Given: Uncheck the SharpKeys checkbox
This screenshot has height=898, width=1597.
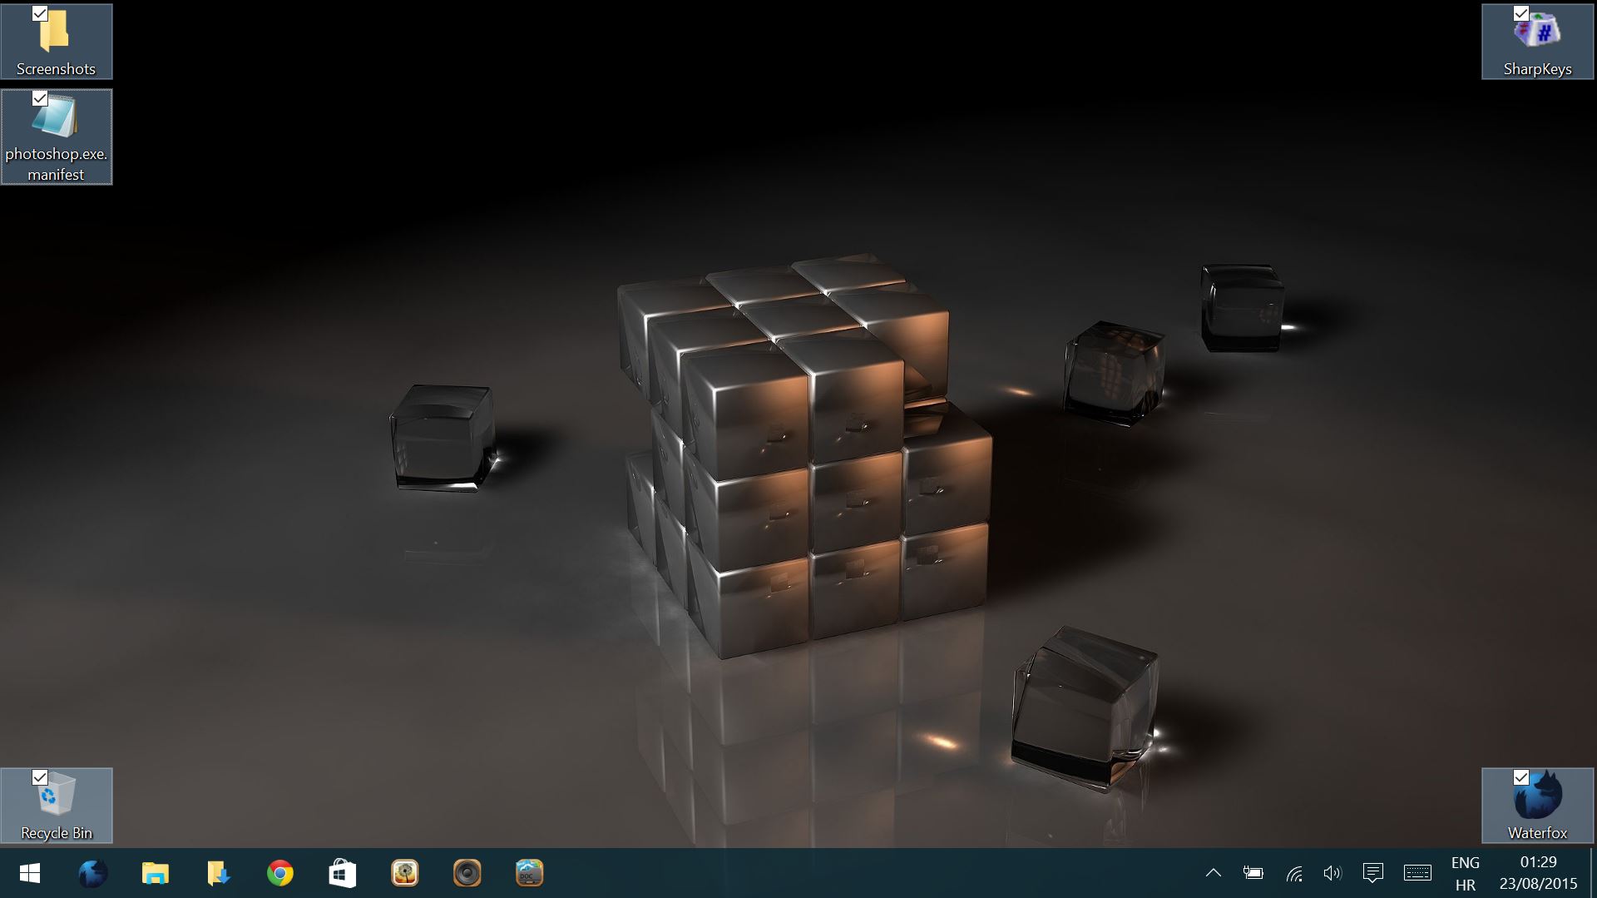Looking at the screenshot, I should [1521, 13].
